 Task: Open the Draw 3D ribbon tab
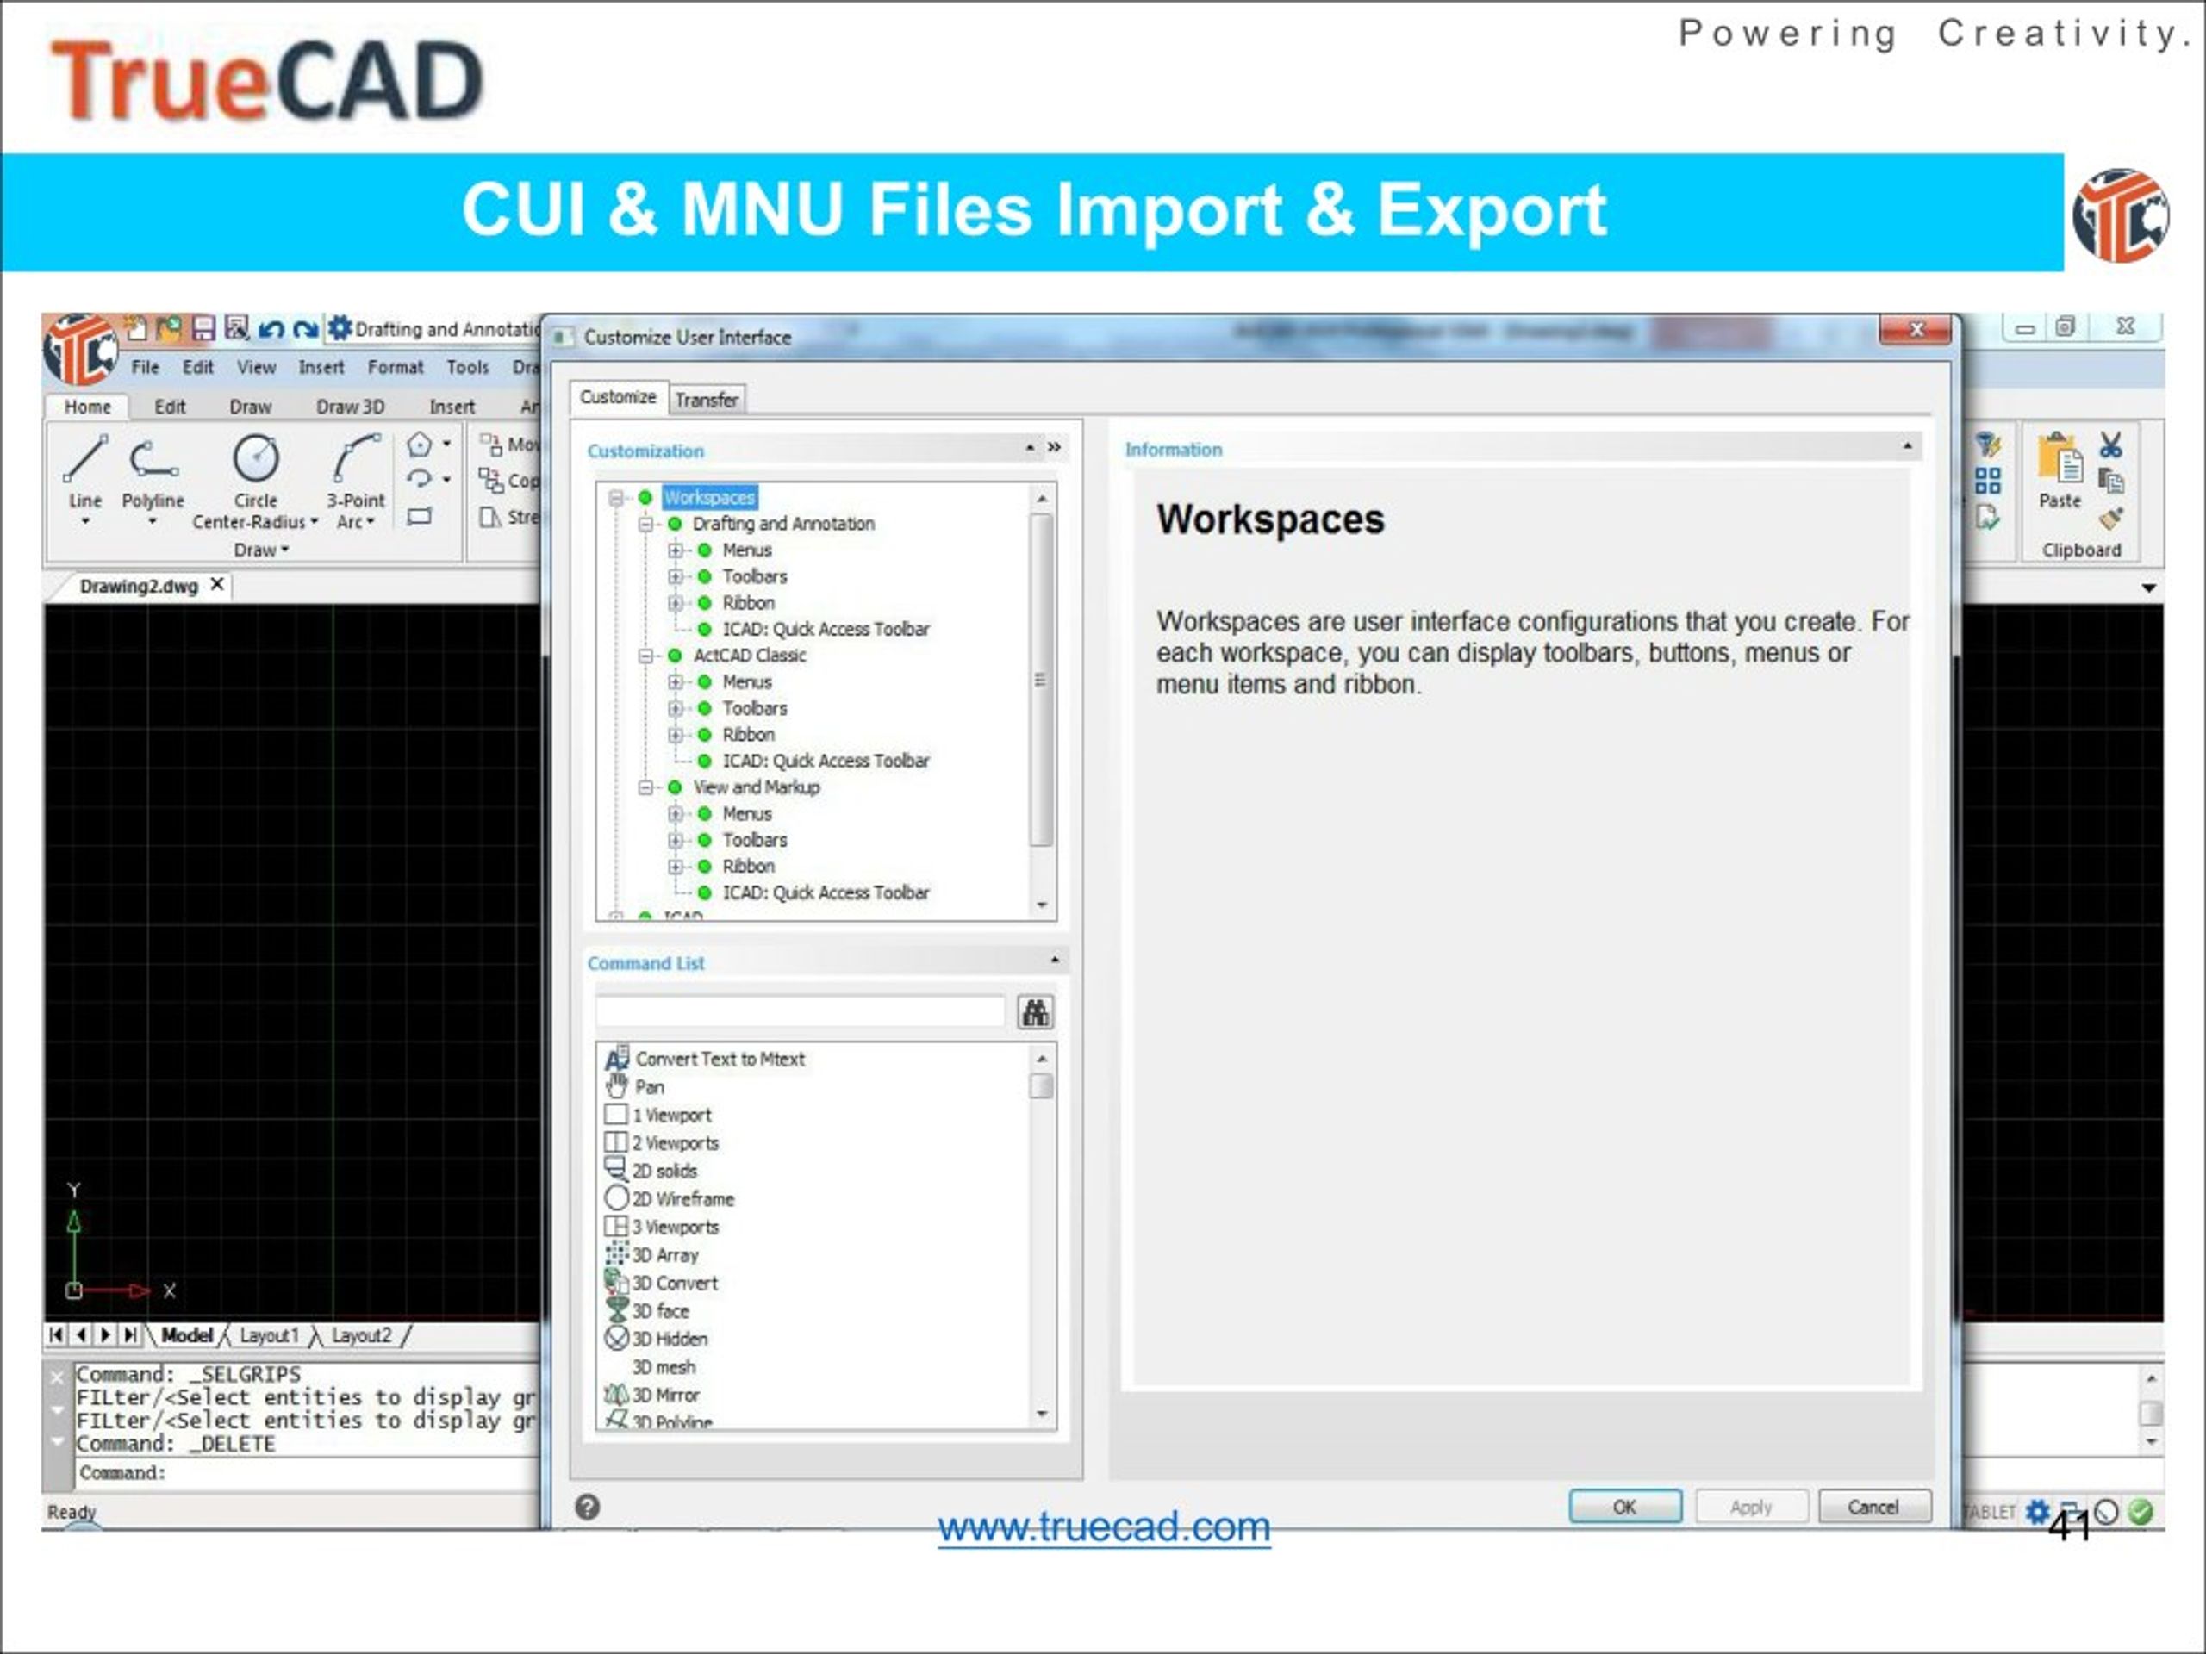pyautogui.click(x=350, y=407)
